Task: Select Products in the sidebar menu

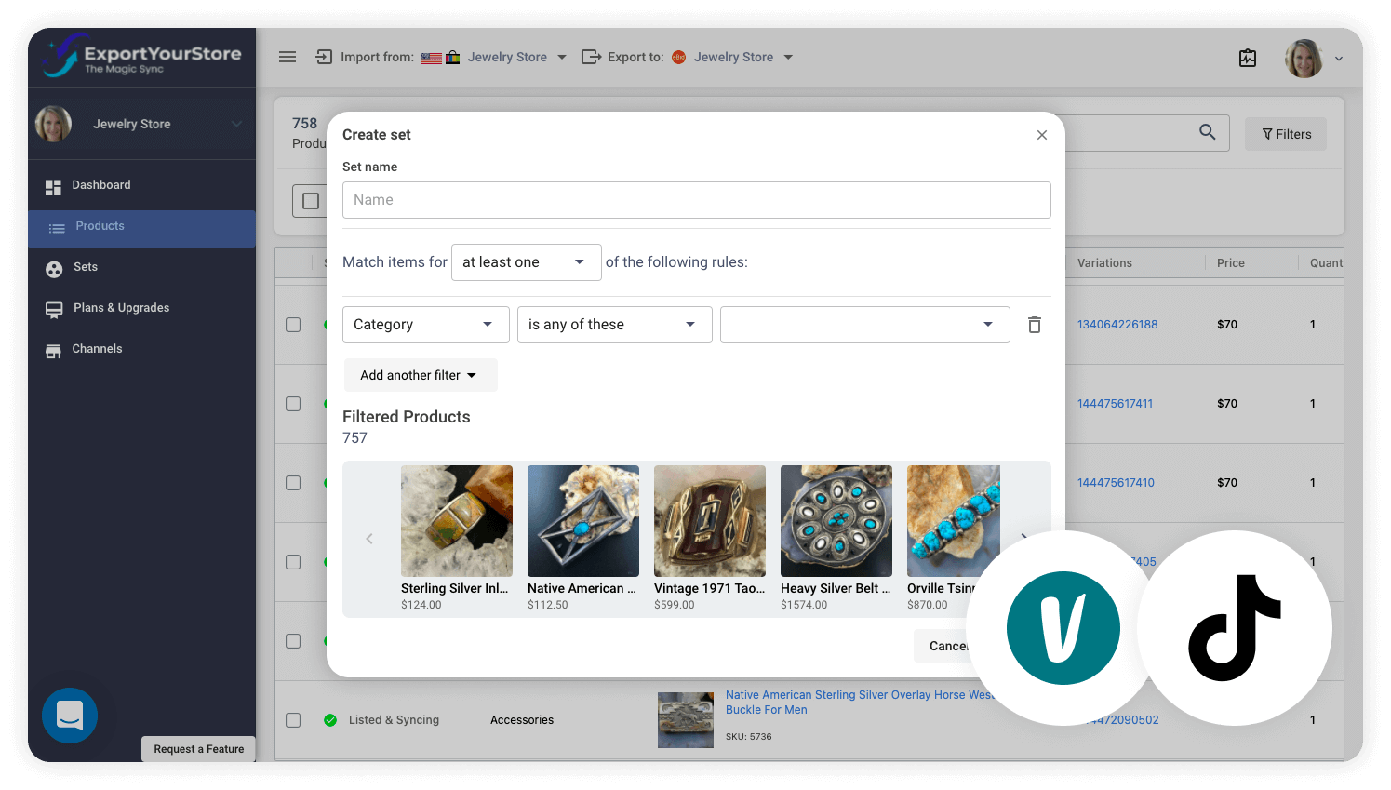Action: tap(100, 225)
